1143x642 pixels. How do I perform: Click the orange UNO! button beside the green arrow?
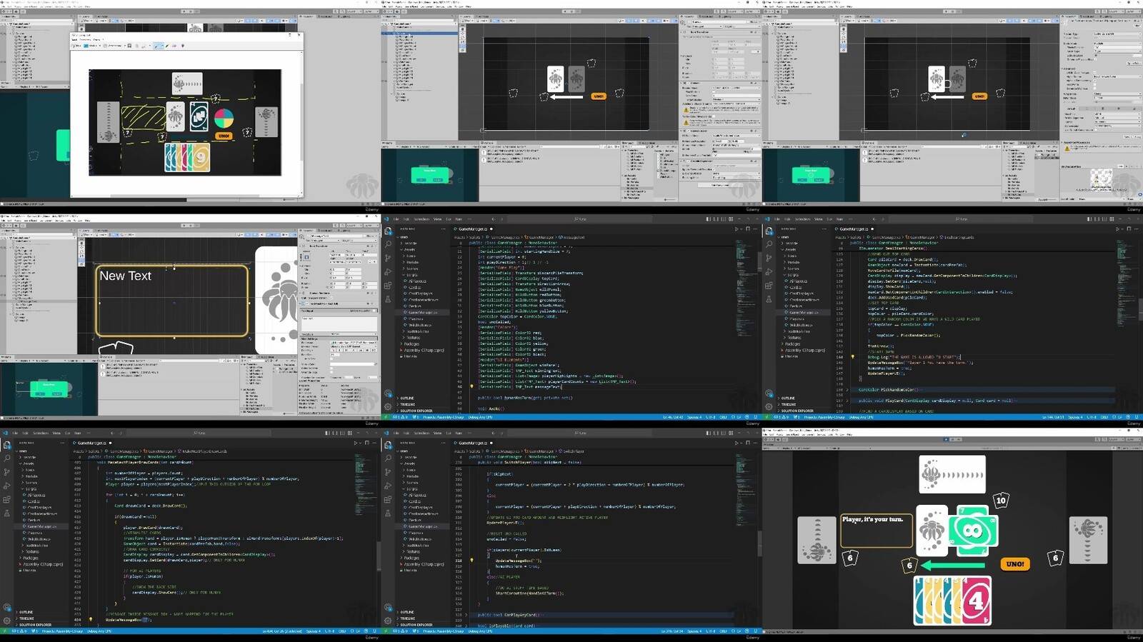coord(1015,563)
